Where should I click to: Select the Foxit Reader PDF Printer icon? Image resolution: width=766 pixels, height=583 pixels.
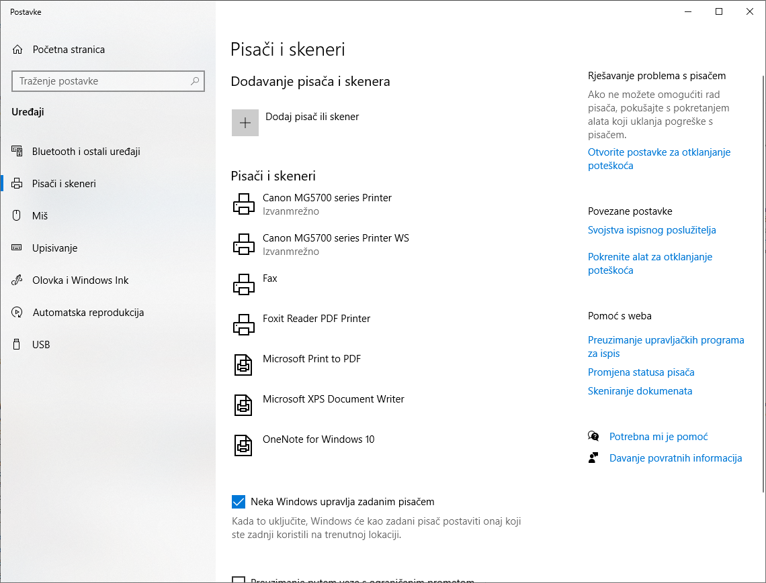tap(243, 325)
